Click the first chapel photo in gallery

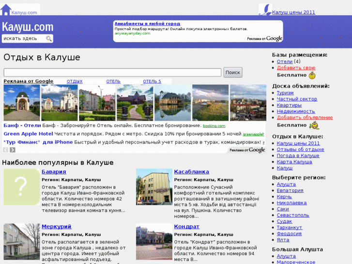pos(15,103)
